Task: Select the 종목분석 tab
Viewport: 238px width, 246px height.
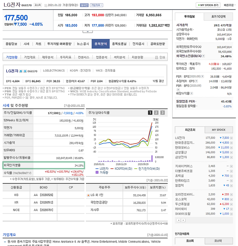Action: 100,44
